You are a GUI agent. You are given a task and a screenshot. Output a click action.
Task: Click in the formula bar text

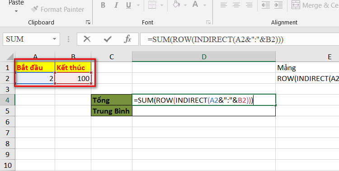216,39
